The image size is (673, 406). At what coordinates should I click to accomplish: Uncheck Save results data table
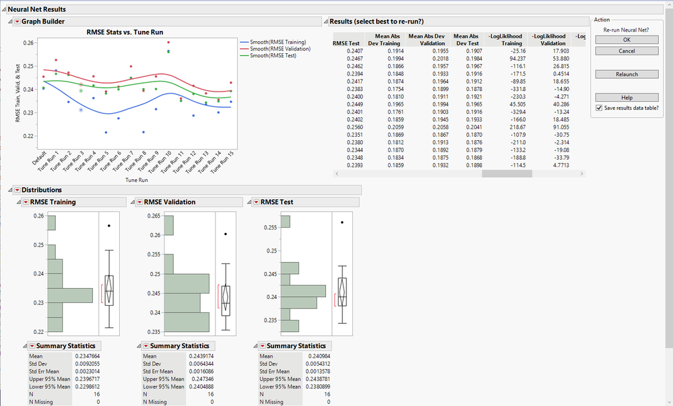pyautogui.click(x=599, y=108)
